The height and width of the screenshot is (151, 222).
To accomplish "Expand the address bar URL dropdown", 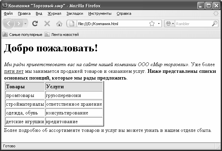I will coord(159,24).
